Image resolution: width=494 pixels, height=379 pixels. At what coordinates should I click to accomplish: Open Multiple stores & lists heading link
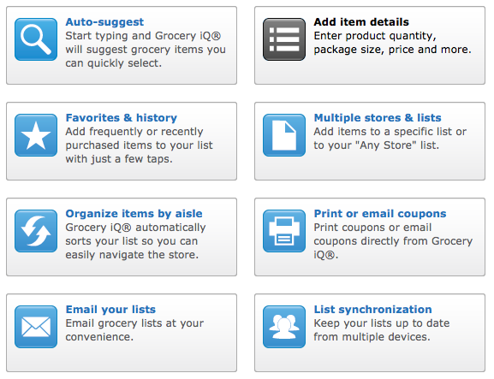pyautogui.click(x=378, y=118)
